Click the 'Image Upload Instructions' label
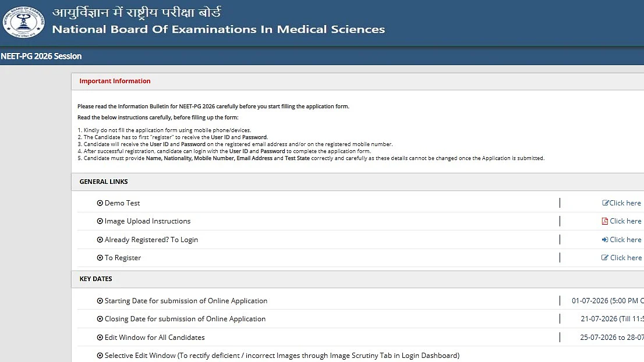The width and height of the screenshot is (644, 362). tap(147, 221)
